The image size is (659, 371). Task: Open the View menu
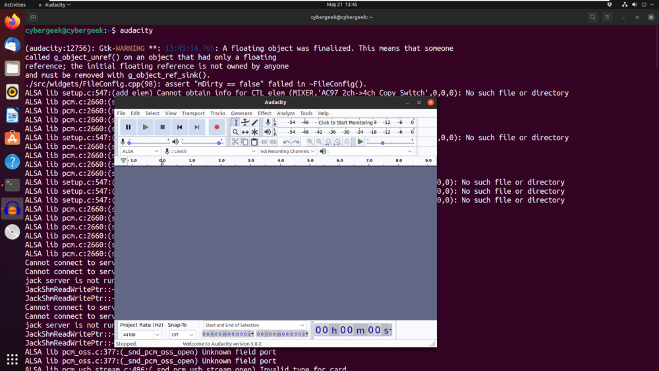coord(171,113)
